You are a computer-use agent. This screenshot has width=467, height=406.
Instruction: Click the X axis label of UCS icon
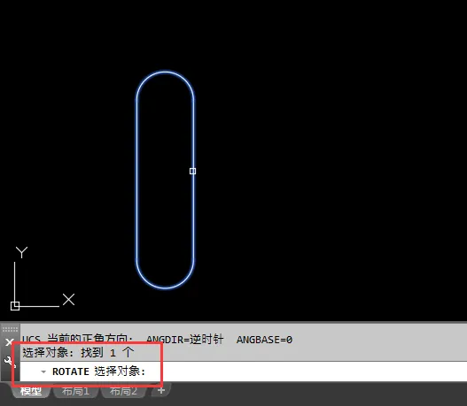pos(69,299)
